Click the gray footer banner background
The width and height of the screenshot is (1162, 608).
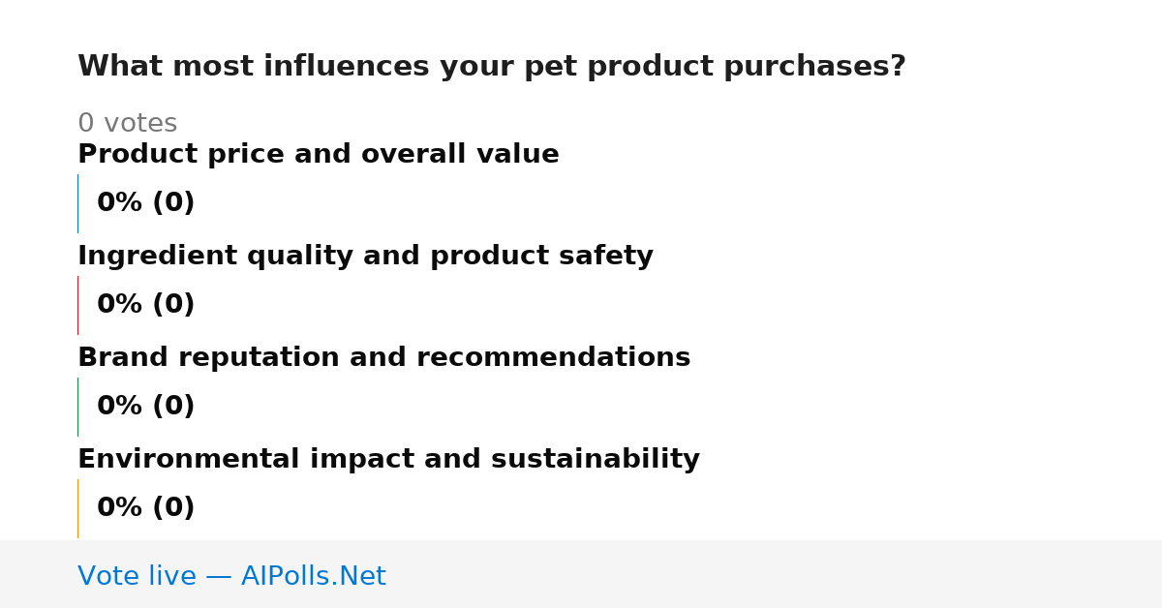[x=775, y=574]
